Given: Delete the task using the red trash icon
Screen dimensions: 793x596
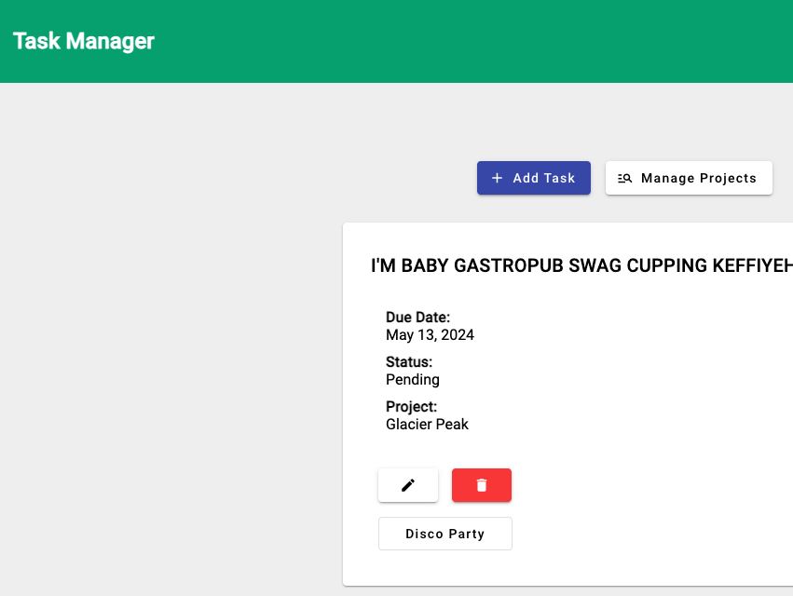Looking at the screenshot, I should click(x=482, y=485).
